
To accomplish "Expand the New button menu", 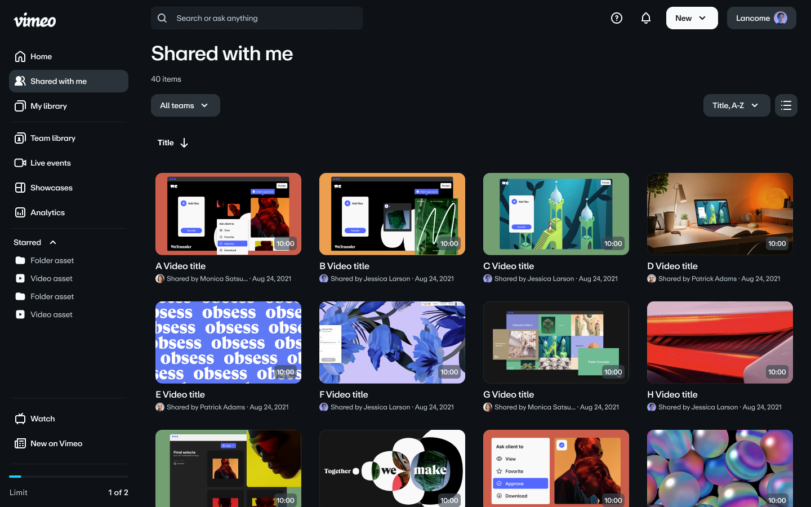I will point(692,18).
